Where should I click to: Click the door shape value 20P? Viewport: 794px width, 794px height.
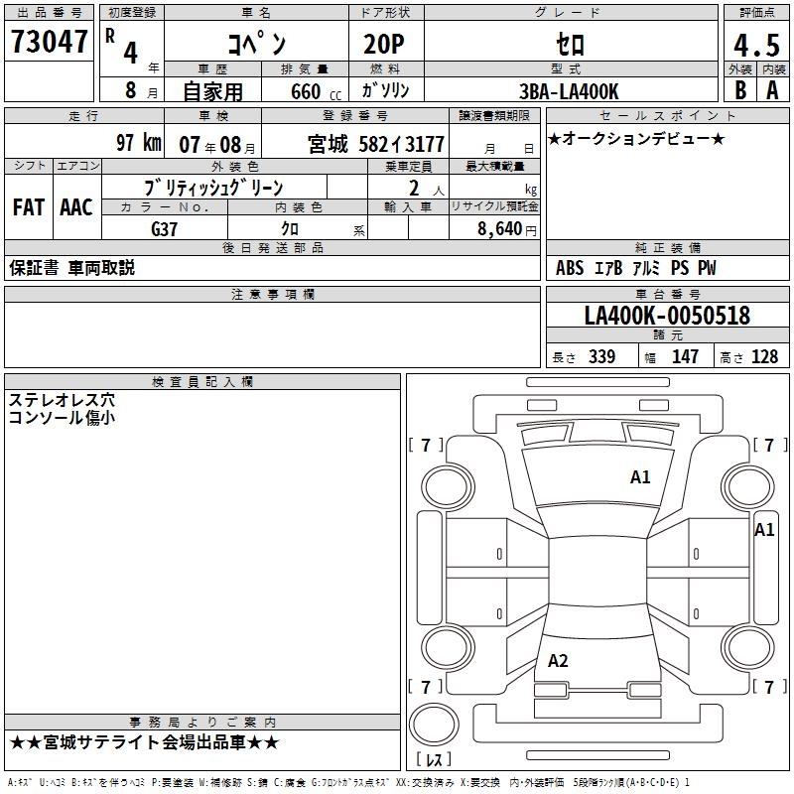tap(384, 45)
